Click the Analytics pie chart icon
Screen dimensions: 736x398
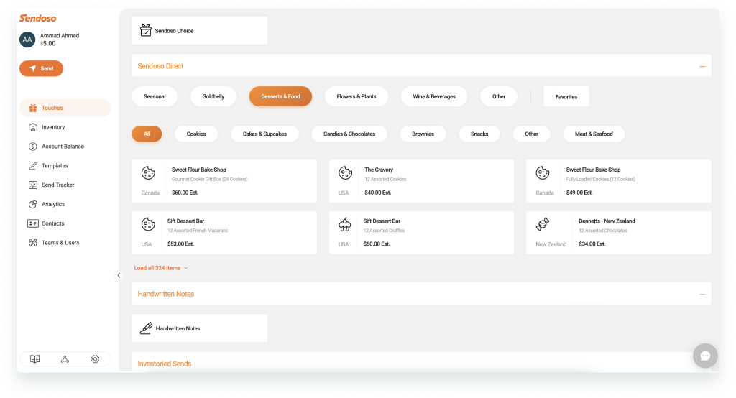(33, 204)
